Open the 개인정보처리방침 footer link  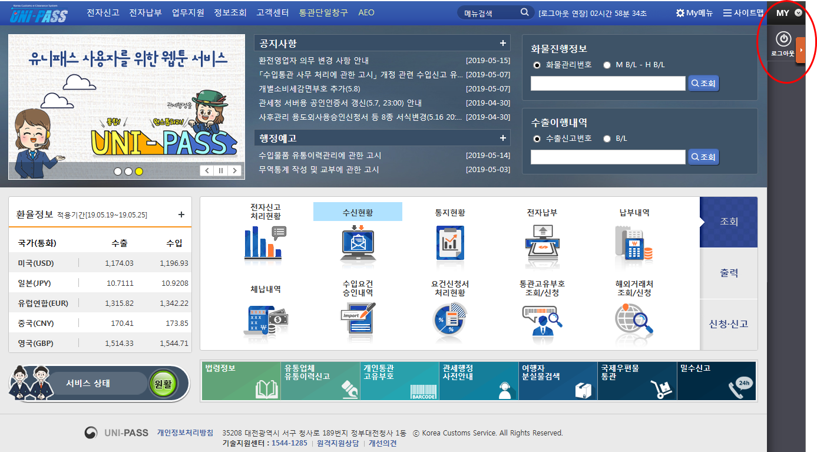(185, 433)
